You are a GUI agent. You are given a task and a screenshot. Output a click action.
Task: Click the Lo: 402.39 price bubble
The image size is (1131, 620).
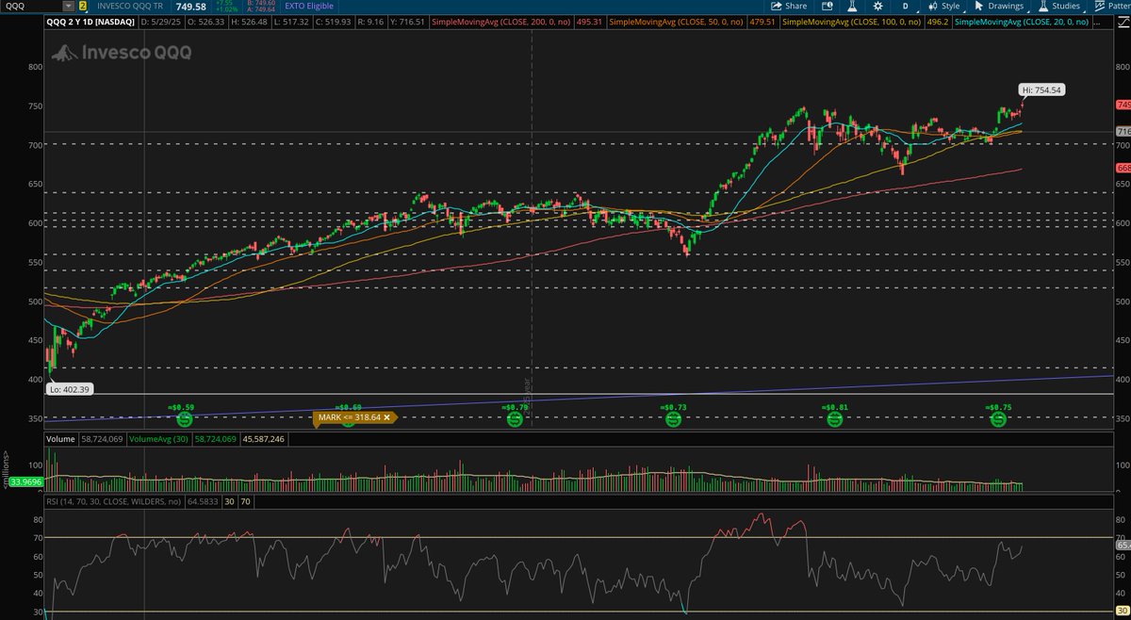click(x=69, y=388)
